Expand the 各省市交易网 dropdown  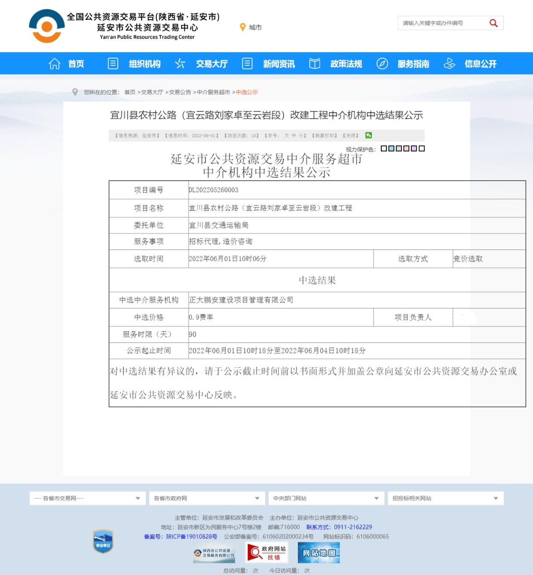87,498
